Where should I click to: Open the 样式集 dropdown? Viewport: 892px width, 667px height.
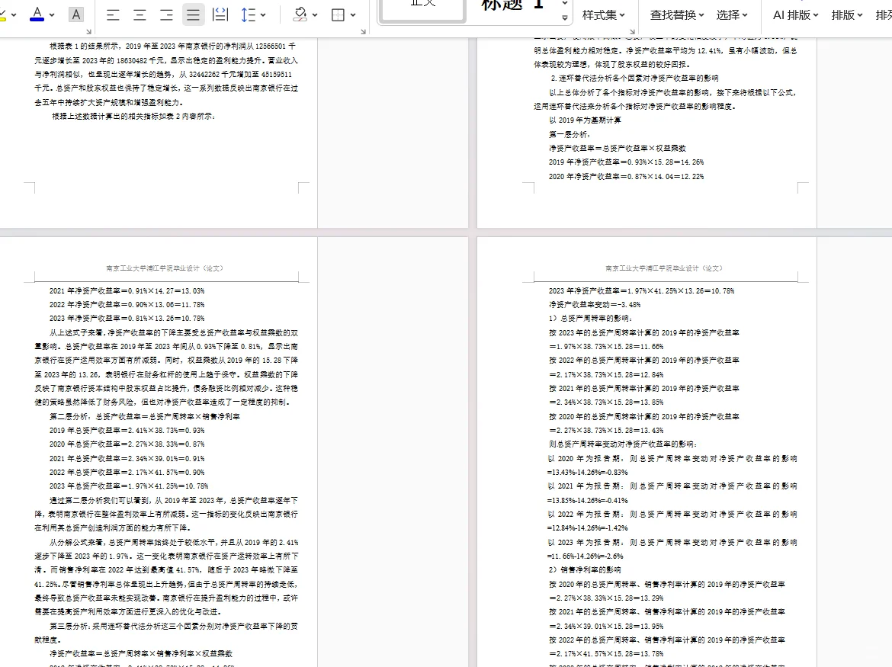pyautogui.click(x=604, y=14)
